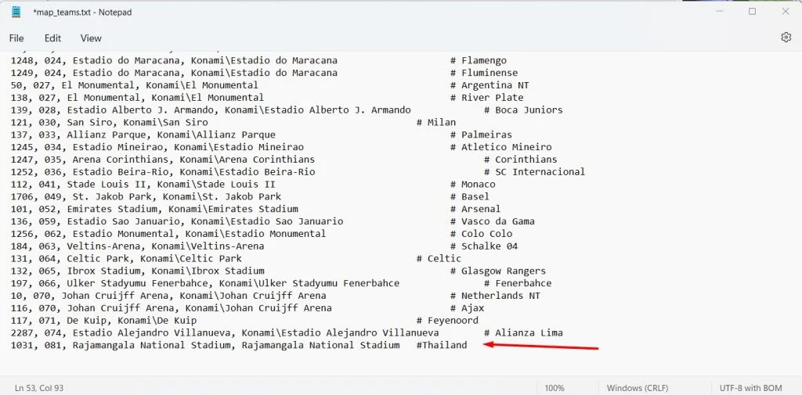This screenshot has height=395, width=802.
Task: Click the text '# Atletico Mineiro'
Action: (500, 146)
